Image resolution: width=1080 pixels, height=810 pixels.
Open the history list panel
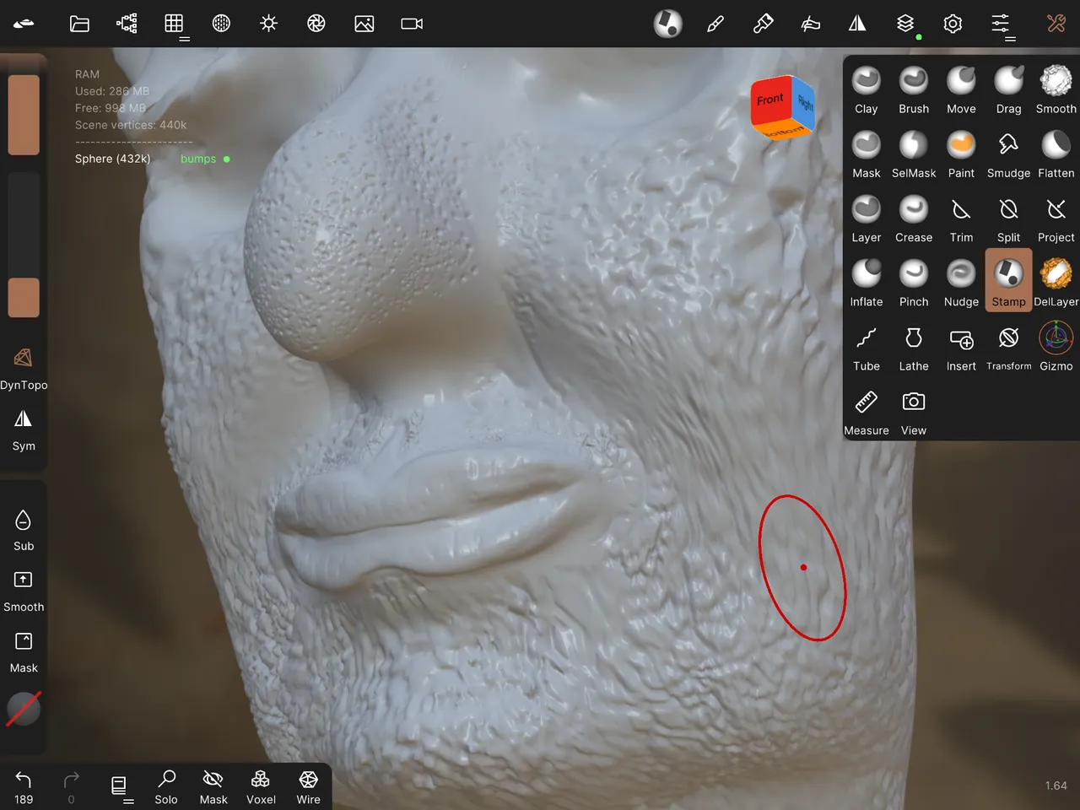coord(119,787)
